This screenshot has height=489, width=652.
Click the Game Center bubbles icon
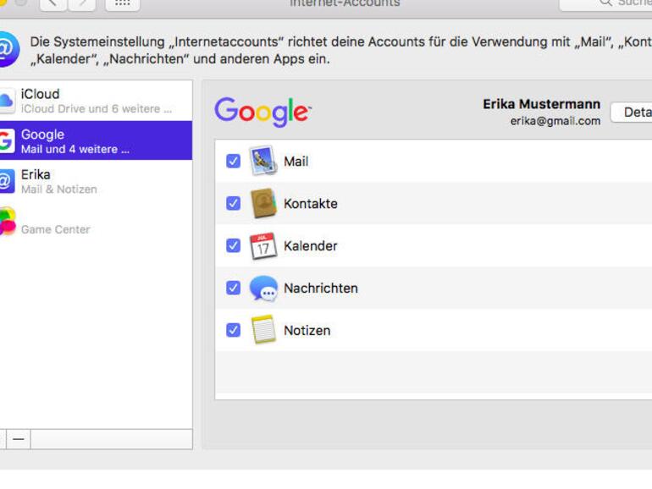coord(8,222)
